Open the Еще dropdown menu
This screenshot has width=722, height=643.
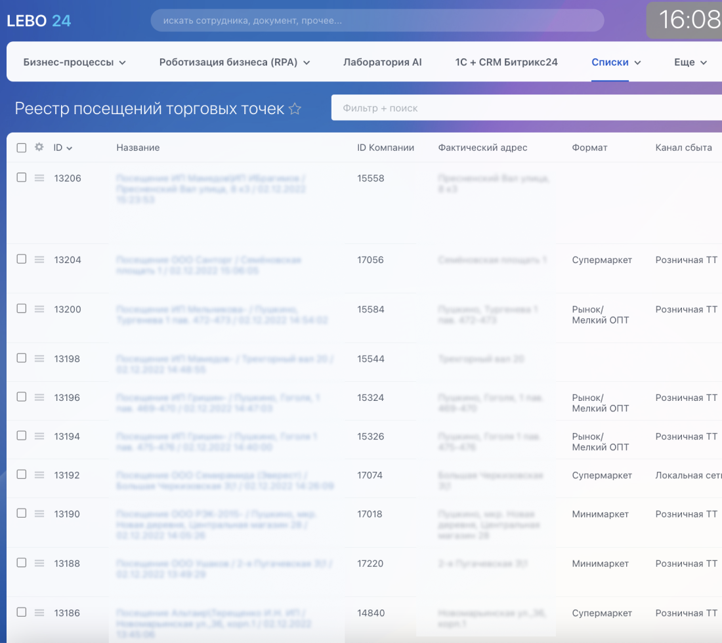tap(690, 62)
